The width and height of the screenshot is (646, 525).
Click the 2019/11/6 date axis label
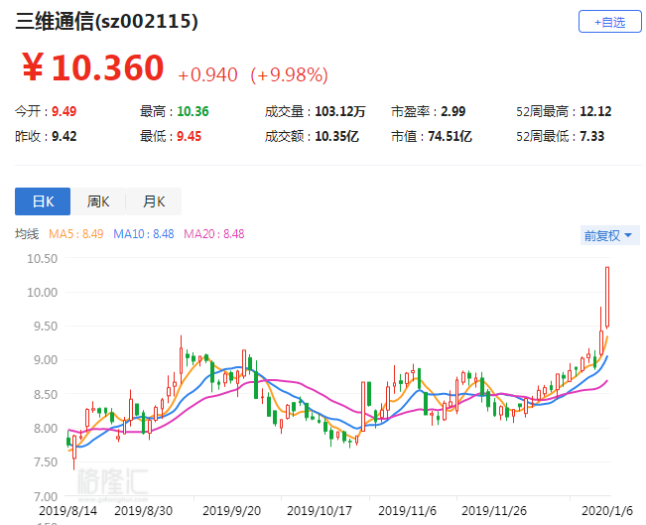coord(407,511)
